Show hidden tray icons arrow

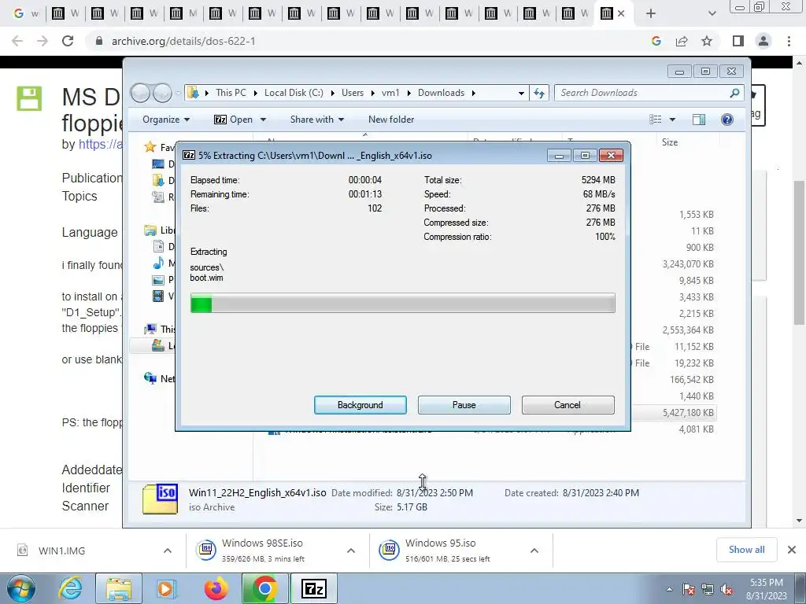coord(669,590)
